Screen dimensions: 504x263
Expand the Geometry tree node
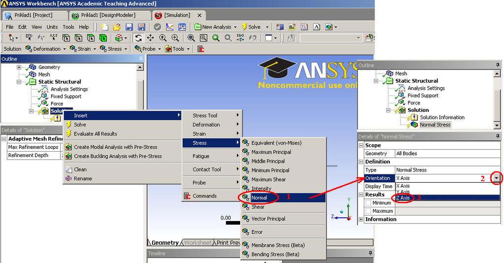[19, 67]
